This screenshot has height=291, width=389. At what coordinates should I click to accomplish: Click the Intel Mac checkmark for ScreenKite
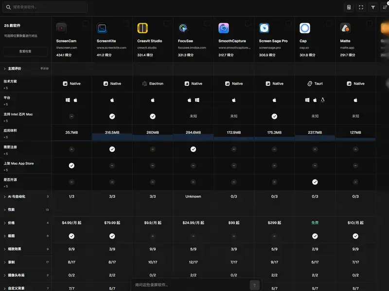click(x=112, y=116)
